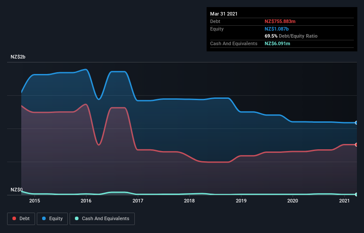Click the NZ$0 y-axis label
Screen dimensions: 364x233
(17, 190)
